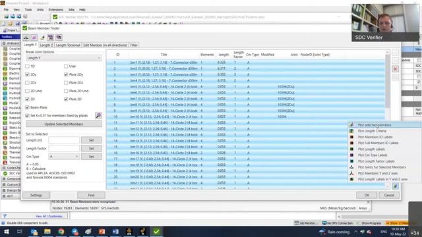This screenshot has height=237, width=422.
Task: Open the Extensions menu in Workbench
Action: [x=55, y=10]
